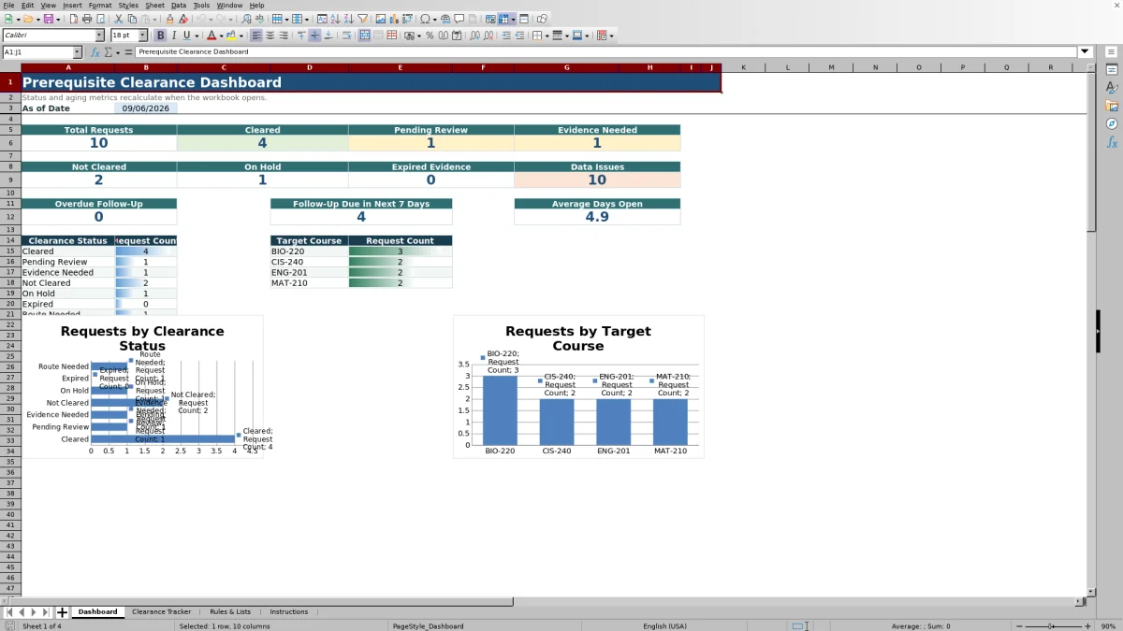Switch to Rules & Lists sheet tab
Viewport: 1123px width, 631px height.
coord(230,611)
